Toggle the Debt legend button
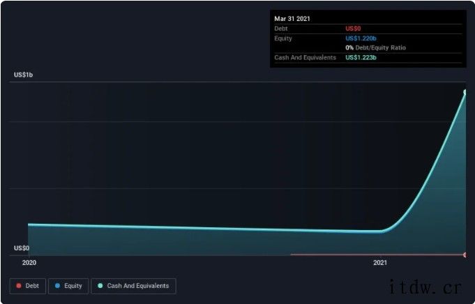This screenshot has width=475, height=304. click(28, 286)
